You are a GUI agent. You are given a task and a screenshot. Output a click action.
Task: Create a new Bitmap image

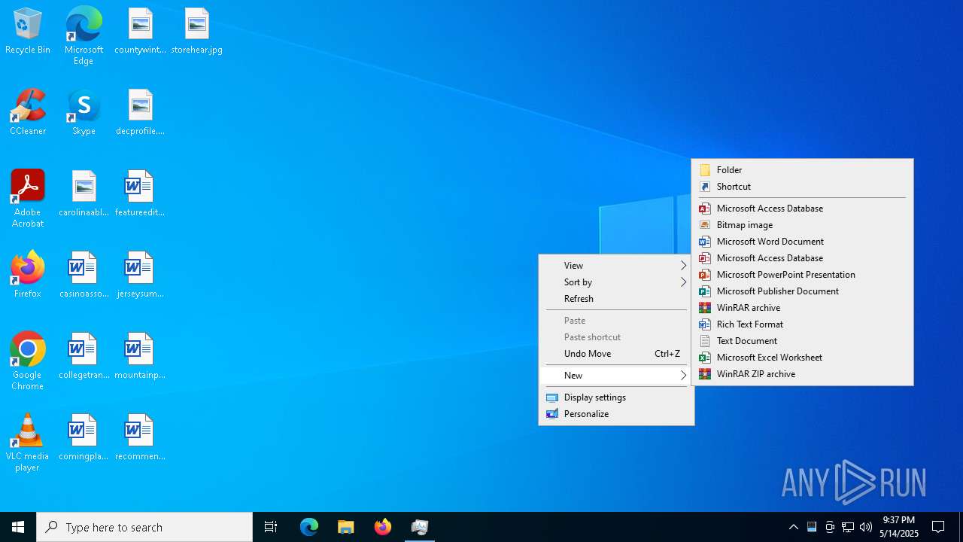pyautogui.click(x=802, y=224)
